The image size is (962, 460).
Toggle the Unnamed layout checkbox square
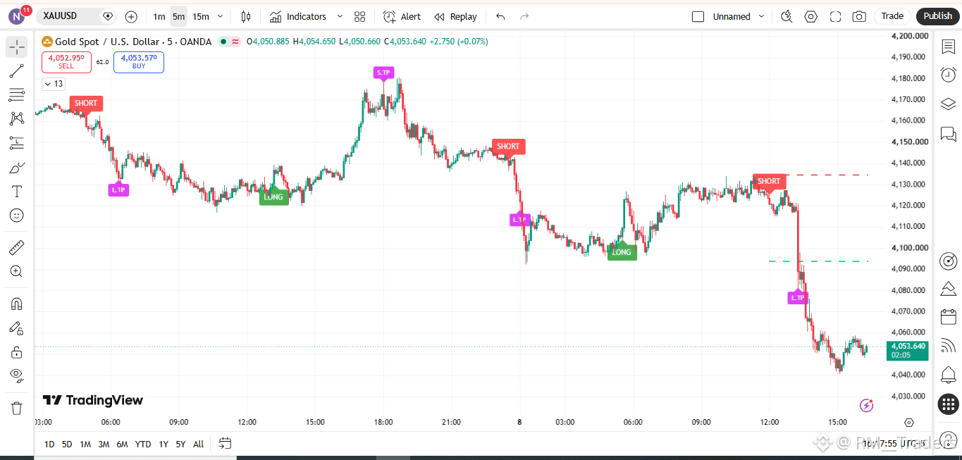coord(698,16)
